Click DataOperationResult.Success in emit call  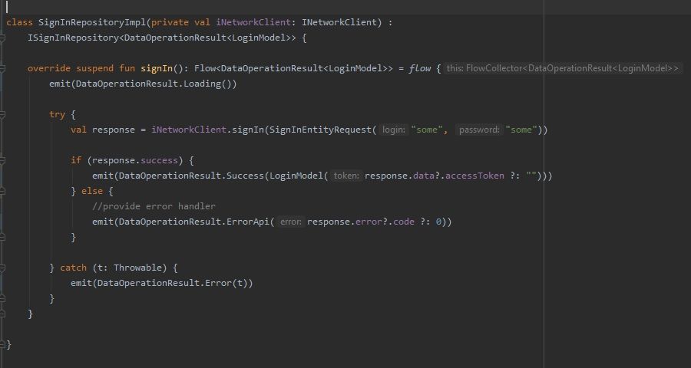tap(191, 176)
